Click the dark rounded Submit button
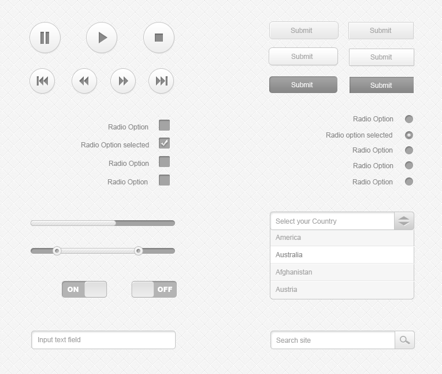The width and height of the screenshot is (442, 374). click(x=303, y=84)
